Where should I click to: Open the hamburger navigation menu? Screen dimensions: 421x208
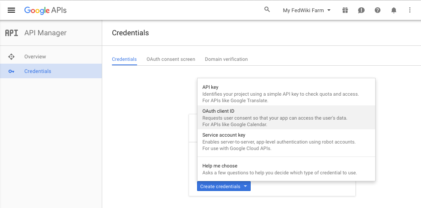coord(11,10)
